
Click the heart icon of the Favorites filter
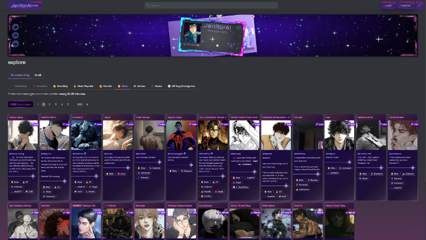point(34,86)
